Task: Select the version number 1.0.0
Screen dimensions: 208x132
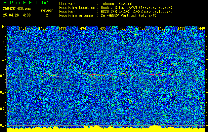Action: point(45,3)
